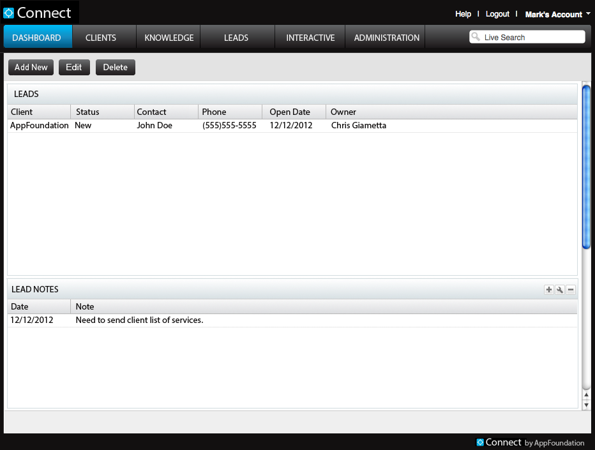
Task: Click the minus icon in Lead Notes
Action: 571,290
